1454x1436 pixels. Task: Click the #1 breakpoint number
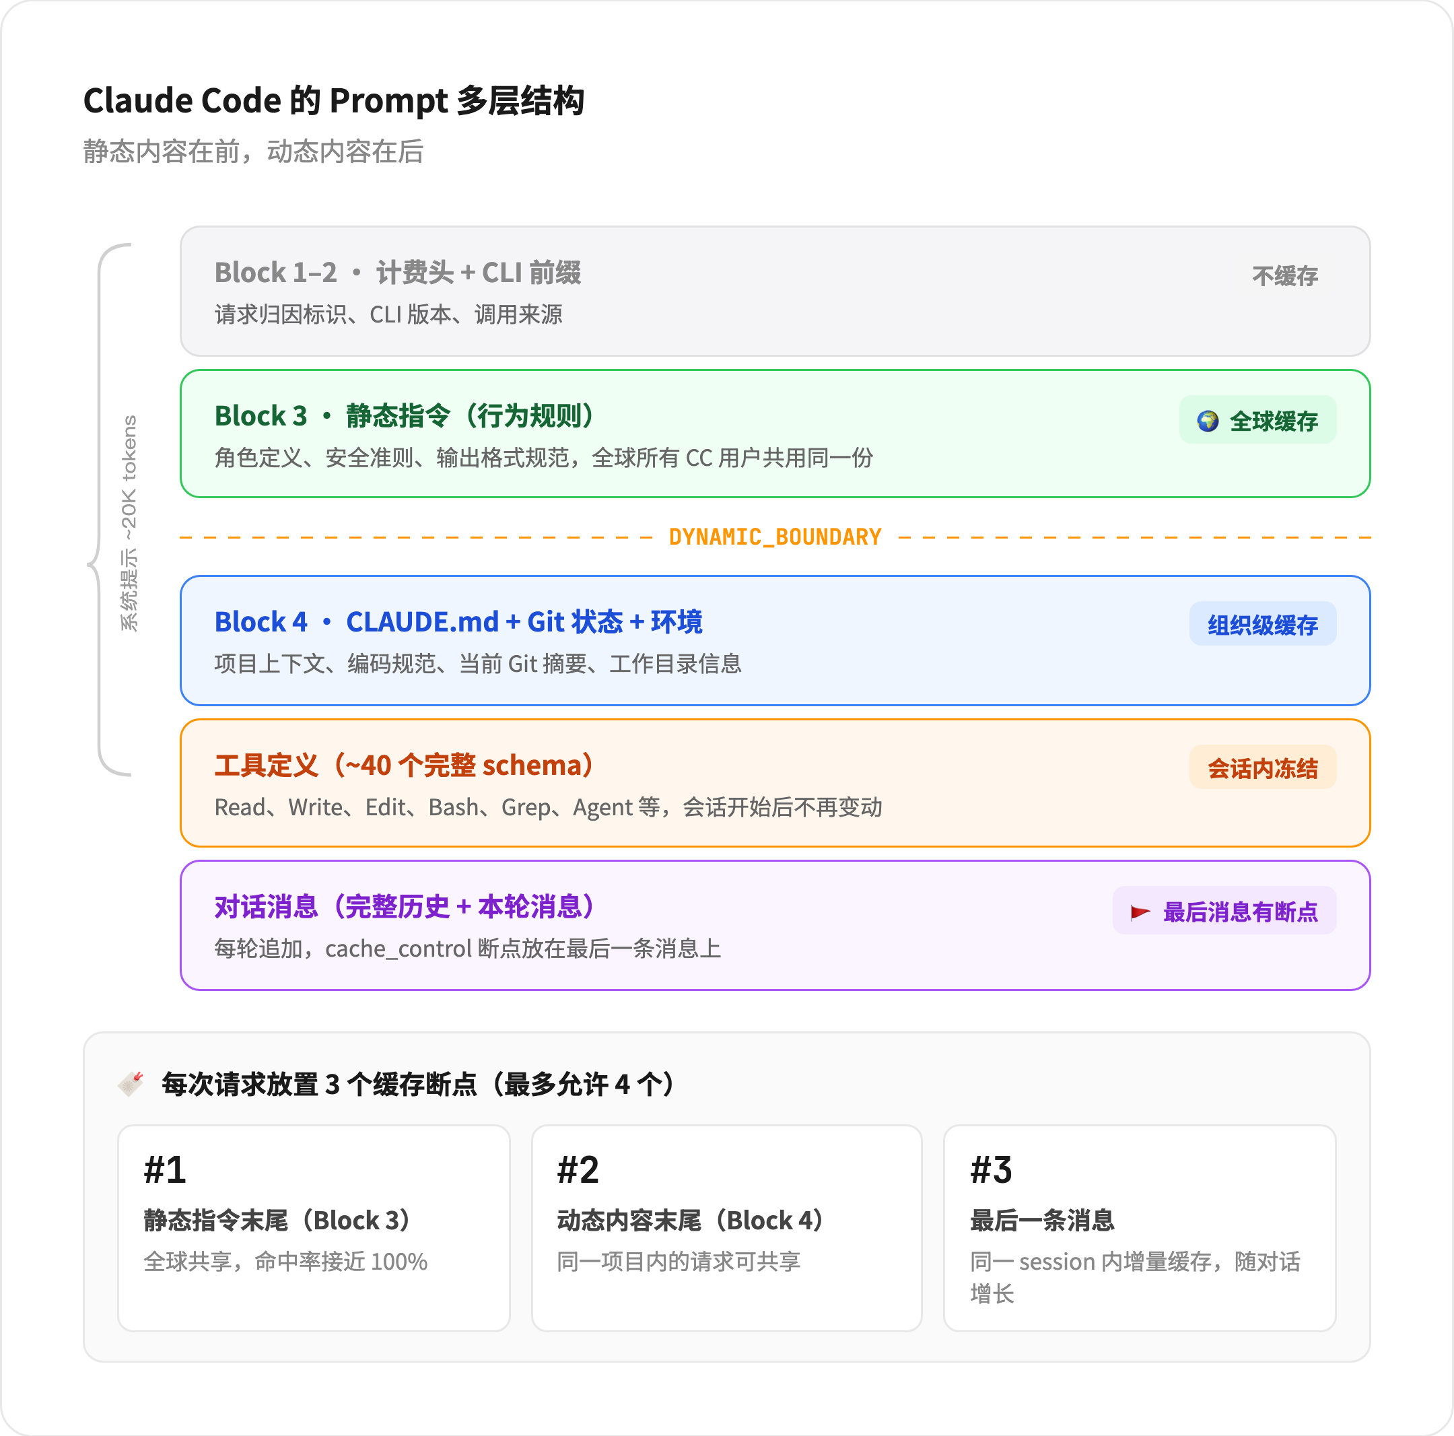point(165,1170)
